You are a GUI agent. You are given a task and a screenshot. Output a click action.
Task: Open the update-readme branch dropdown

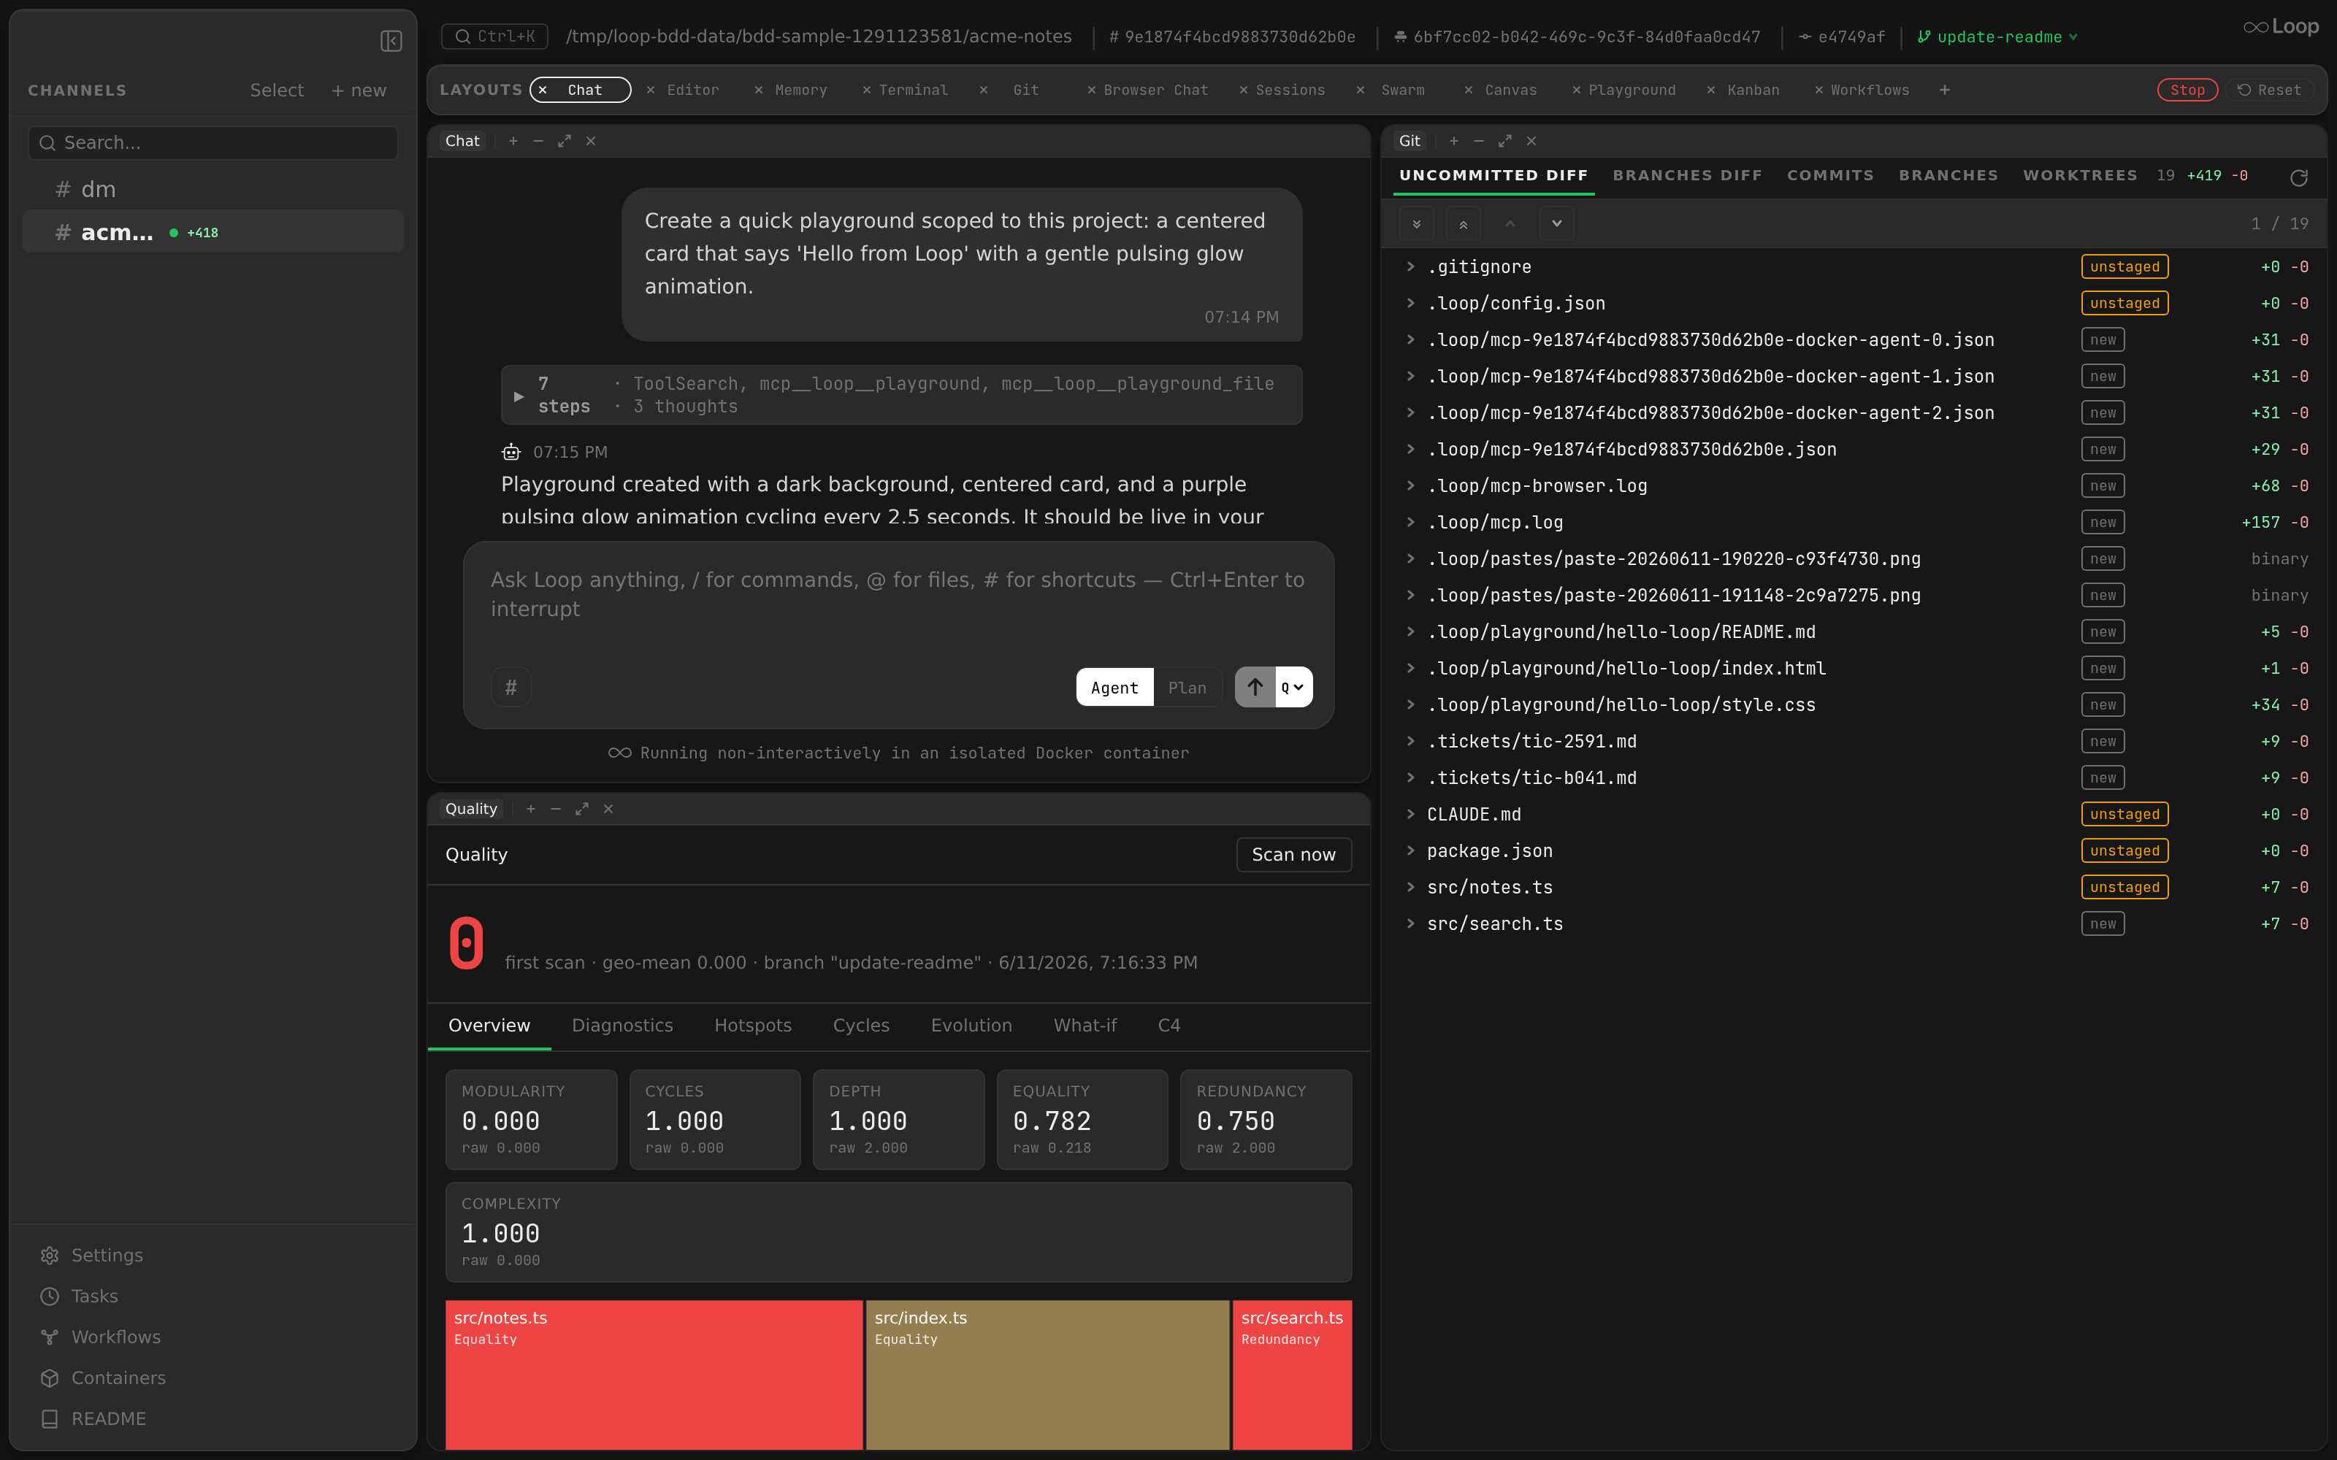[x=1997, y=36]
